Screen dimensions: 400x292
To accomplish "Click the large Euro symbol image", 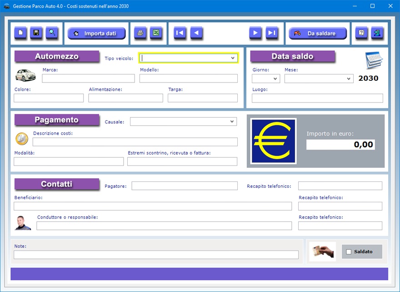I will pyautogui.click(x=273, y=141).
